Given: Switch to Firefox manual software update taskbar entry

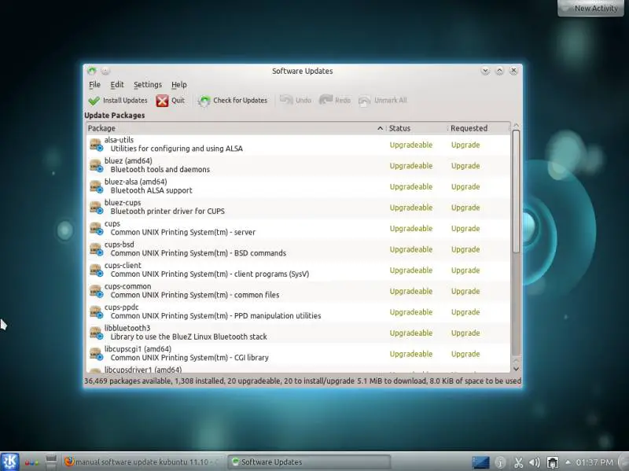Looking at the screenshot, I should tap(142, 462).
